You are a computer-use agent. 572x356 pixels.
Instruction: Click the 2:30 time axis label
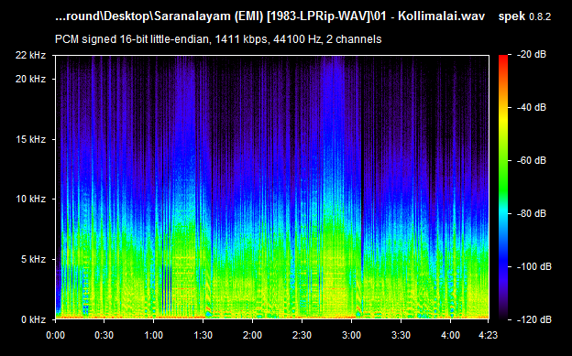coord(302,335)
